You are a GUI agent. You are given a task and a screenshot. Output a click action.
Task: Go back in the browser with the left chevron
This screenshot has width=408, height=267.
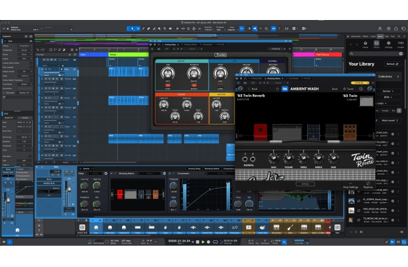tap(351, 45)
